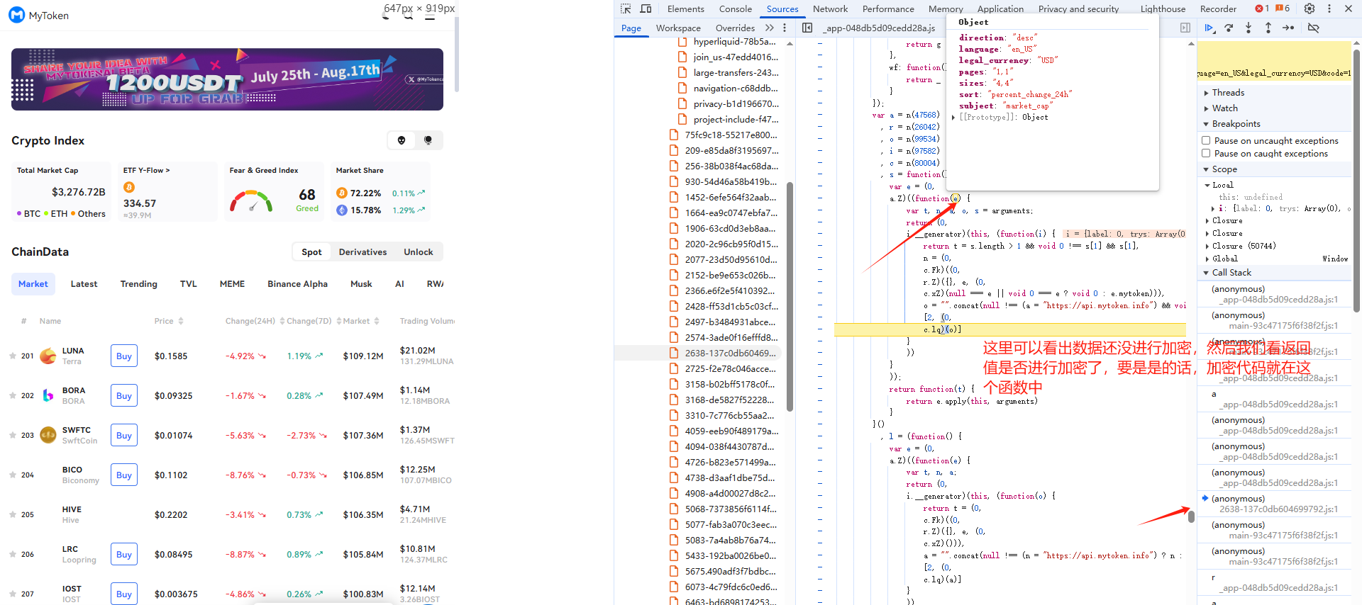Viewport: 1362px width, 605px height.
Task: Click the MyToken logo icon
Action: [x=16, y=15]
